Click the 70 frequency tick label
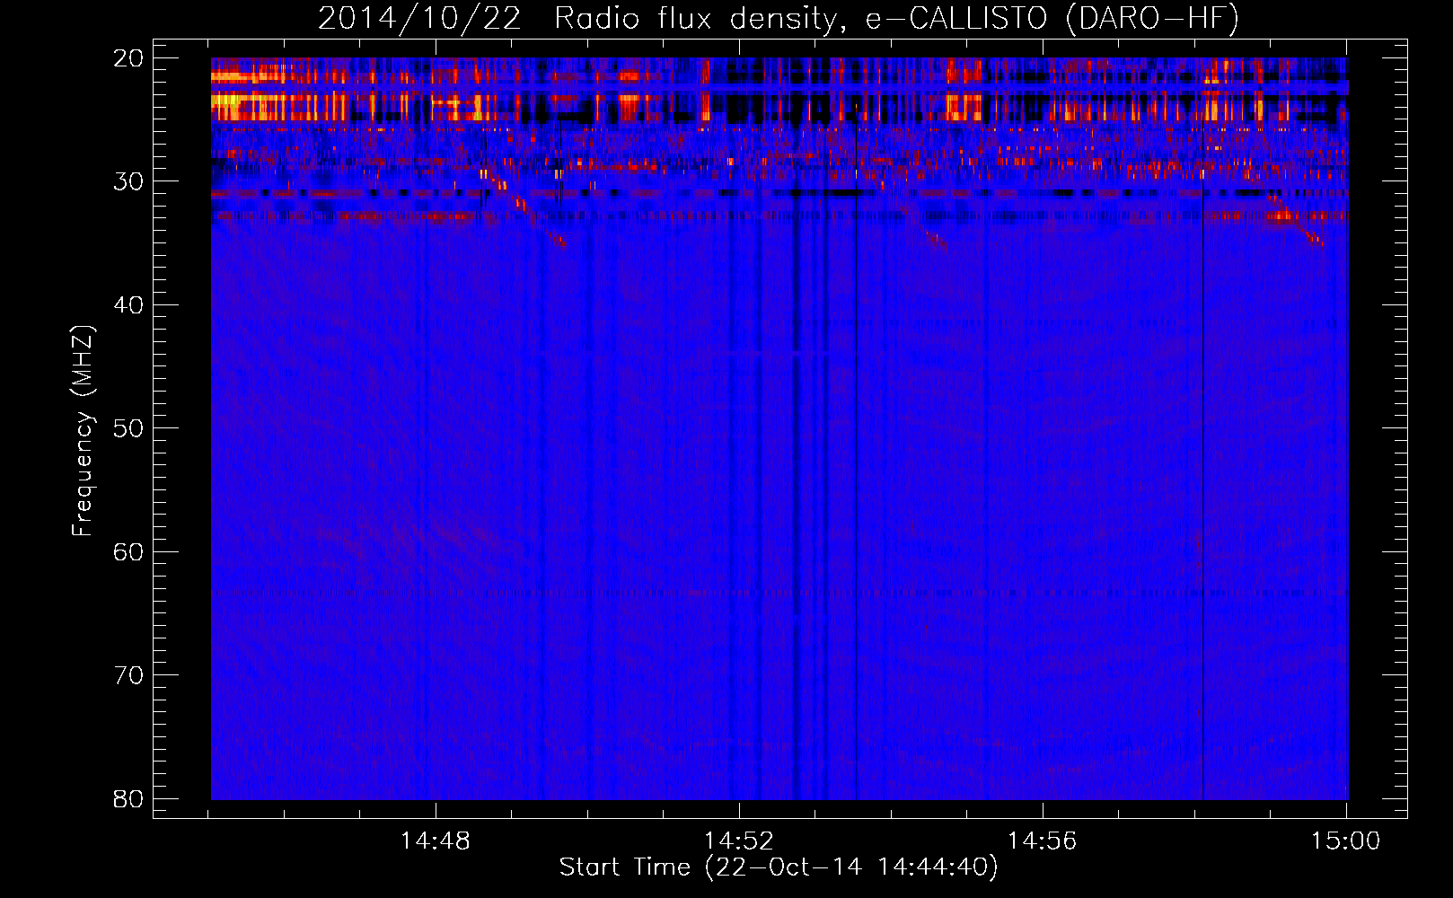Screen dimensions: 1453x898 click(128, 675)
